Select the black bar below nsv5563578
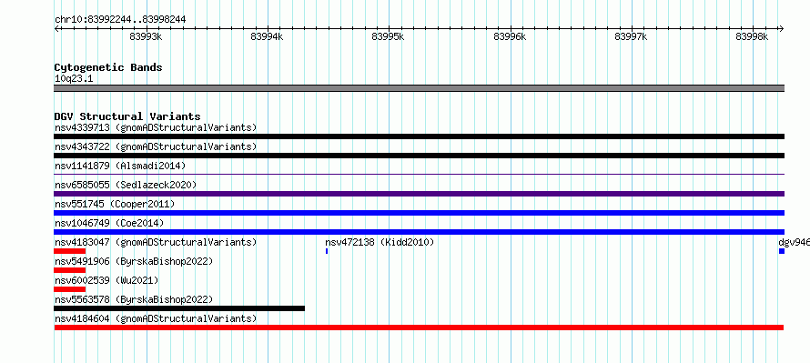 coord(179,308)
